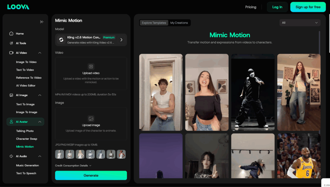Click Sign up for free
Image resolution: width=330 pixels, height=187 pixels.
point(308,7)
